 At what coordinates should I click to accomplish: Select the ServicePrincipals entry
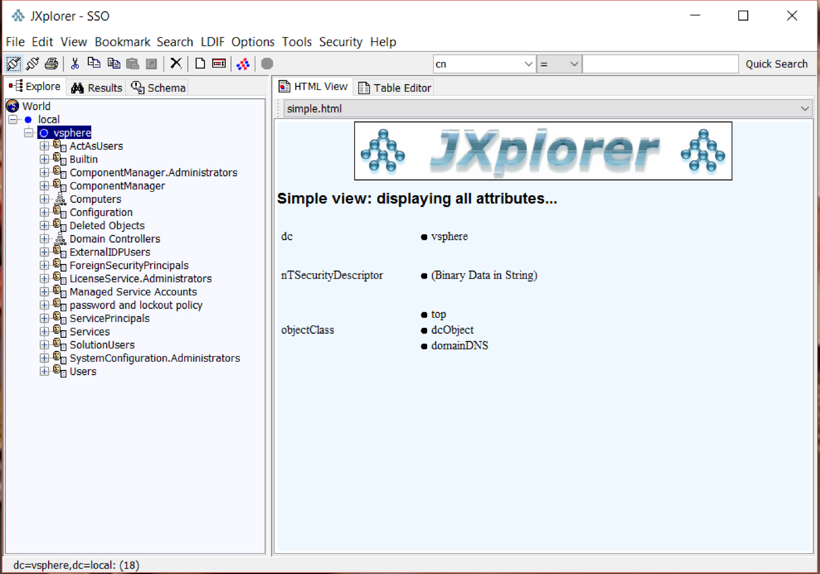[x=110, y=318]
